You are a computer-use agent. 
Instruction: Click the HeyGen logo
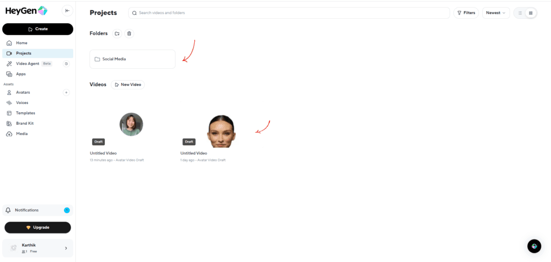point(26,11)
